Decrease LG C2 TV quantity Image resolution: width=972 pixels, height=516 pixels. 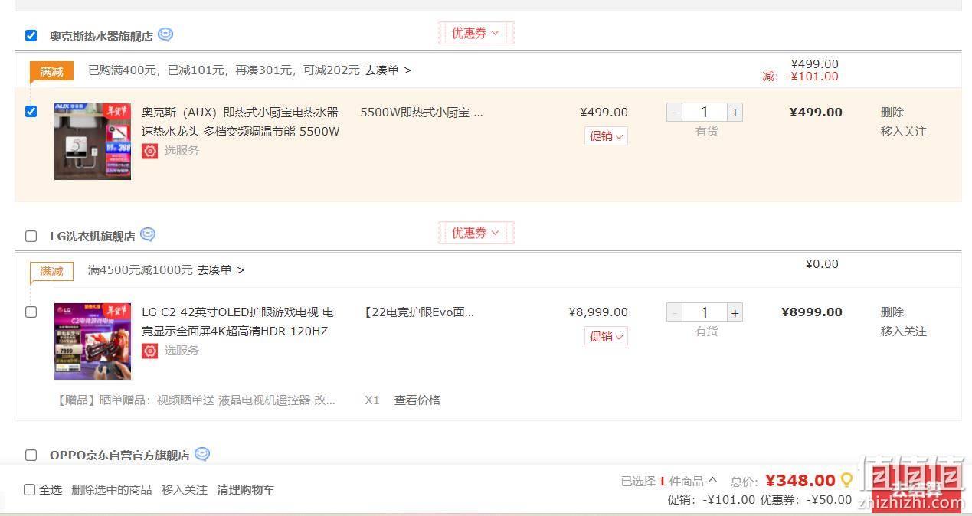pos(674,312)
